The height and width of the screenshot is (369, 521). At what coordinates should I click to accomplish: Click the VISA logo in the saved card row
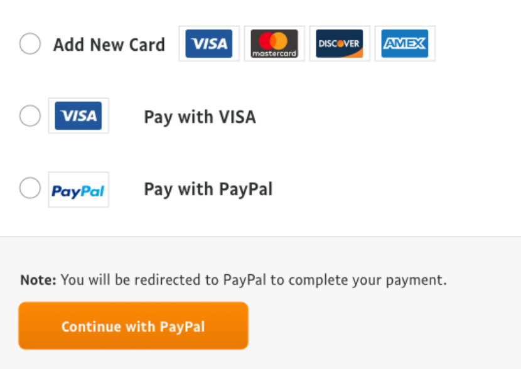[78, 115]
